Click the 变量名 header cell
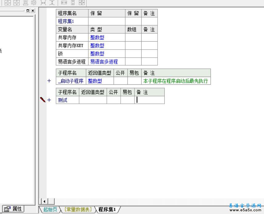Image resolution: width=264 pixels, height=214 pixels. click(72, 30)
